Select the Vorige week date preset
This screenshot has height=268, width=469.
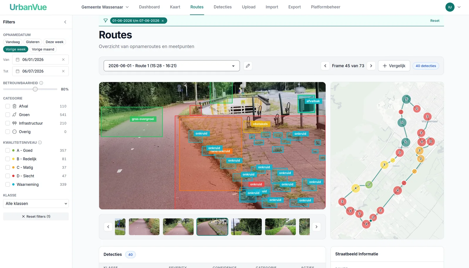[x=16, y=49]
